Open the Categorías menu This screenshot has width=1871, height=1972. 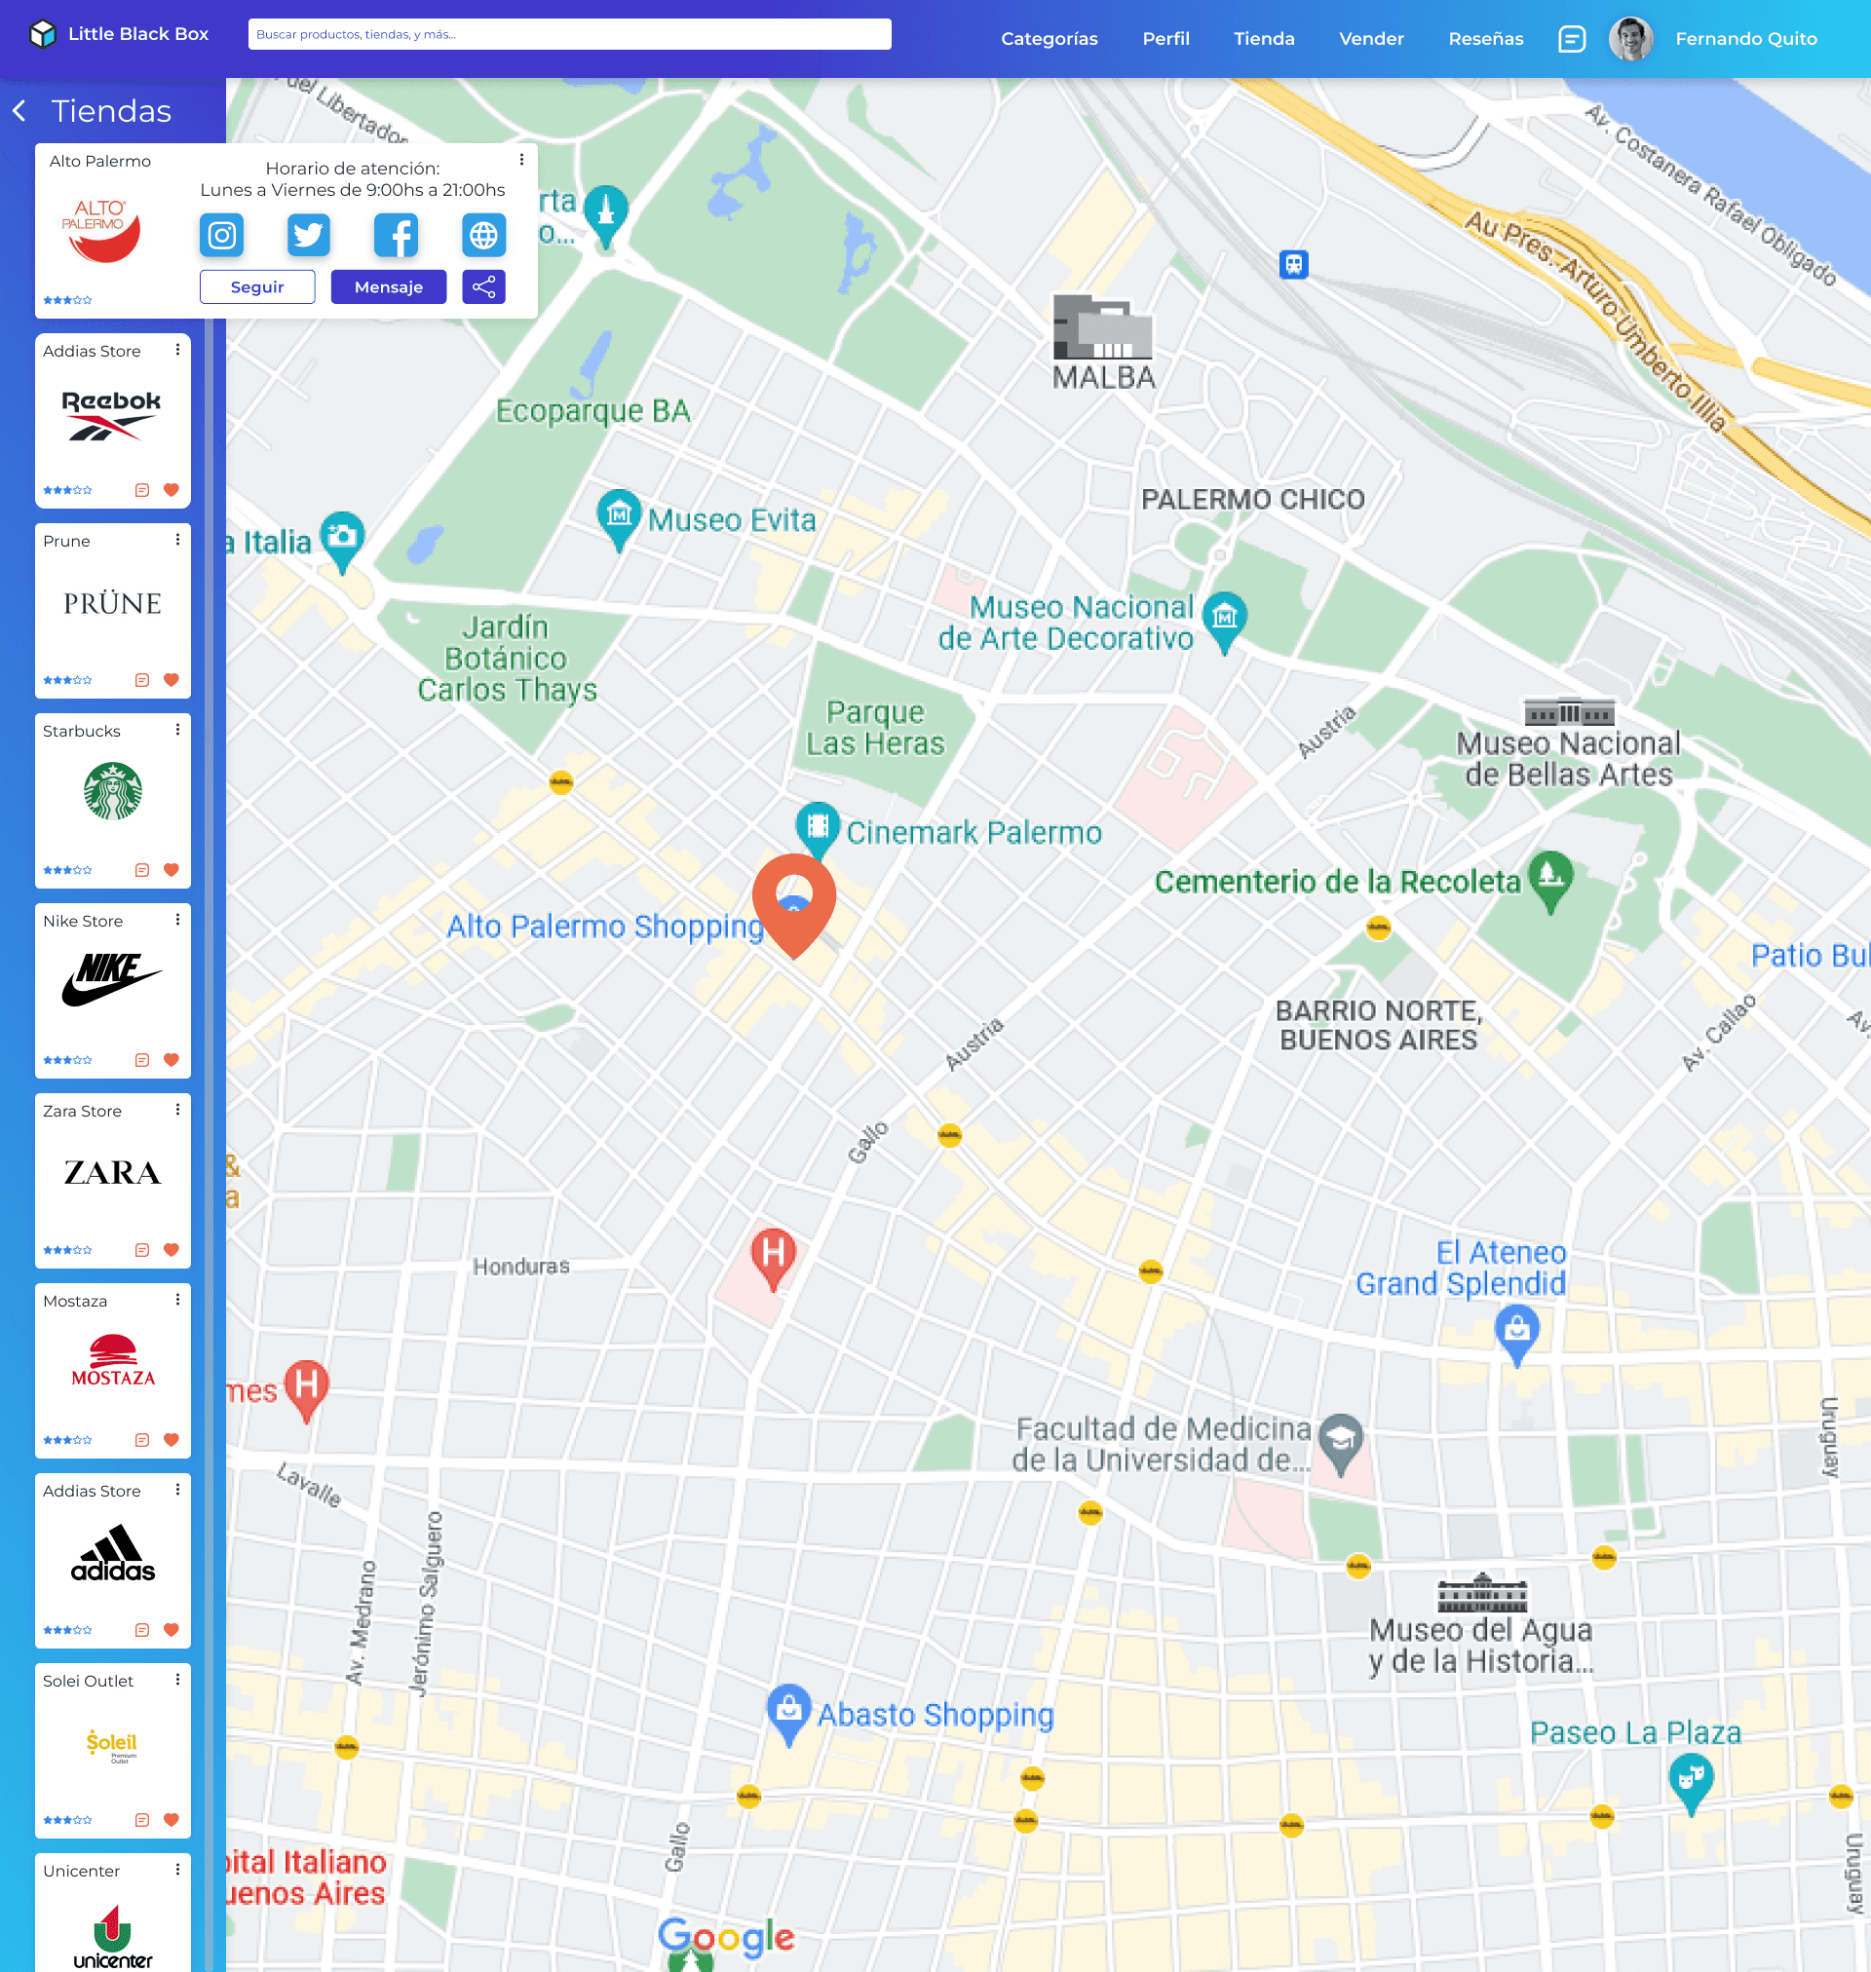click(x=1049, y=39)
